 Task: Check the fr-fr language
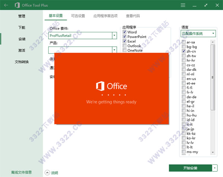(184, 92)
